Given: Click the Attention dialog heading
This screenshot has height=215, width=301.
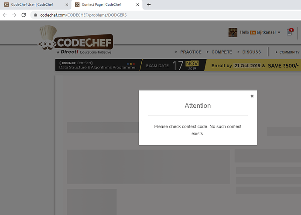Looking at the screenshot, I should 198,106.
